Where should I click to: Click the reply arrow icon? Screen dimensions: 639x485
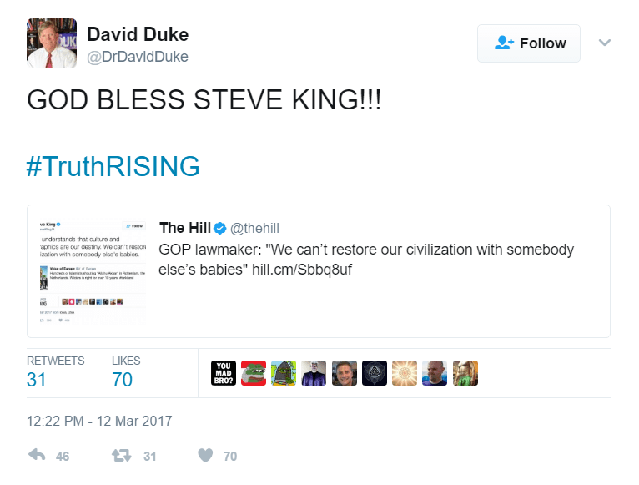pyautogui.click(x=37, y=456)
